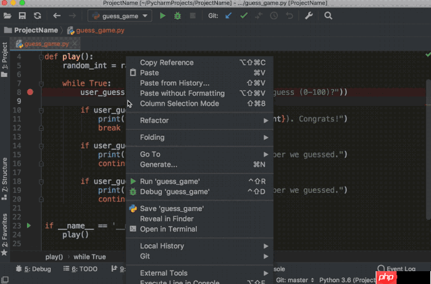Click guess_game.py in the breadcrumb bar

pyautogui.click(x=100, y=30)
